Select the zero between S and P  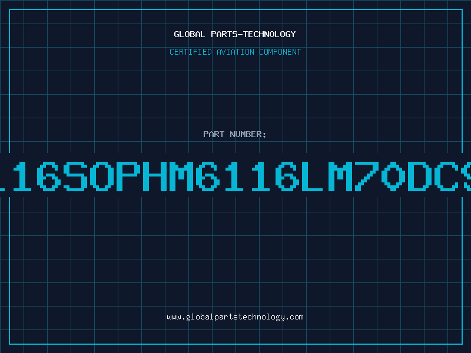[102, 176]
